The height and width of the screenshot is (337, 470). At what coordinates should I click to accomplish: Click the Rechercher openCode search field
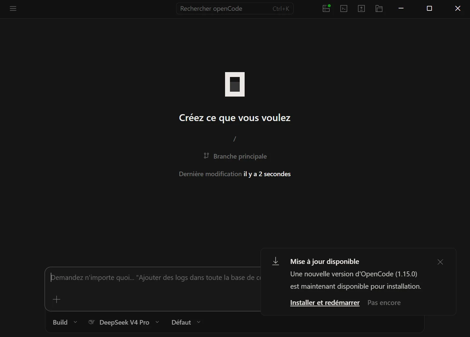click(235, 8)
